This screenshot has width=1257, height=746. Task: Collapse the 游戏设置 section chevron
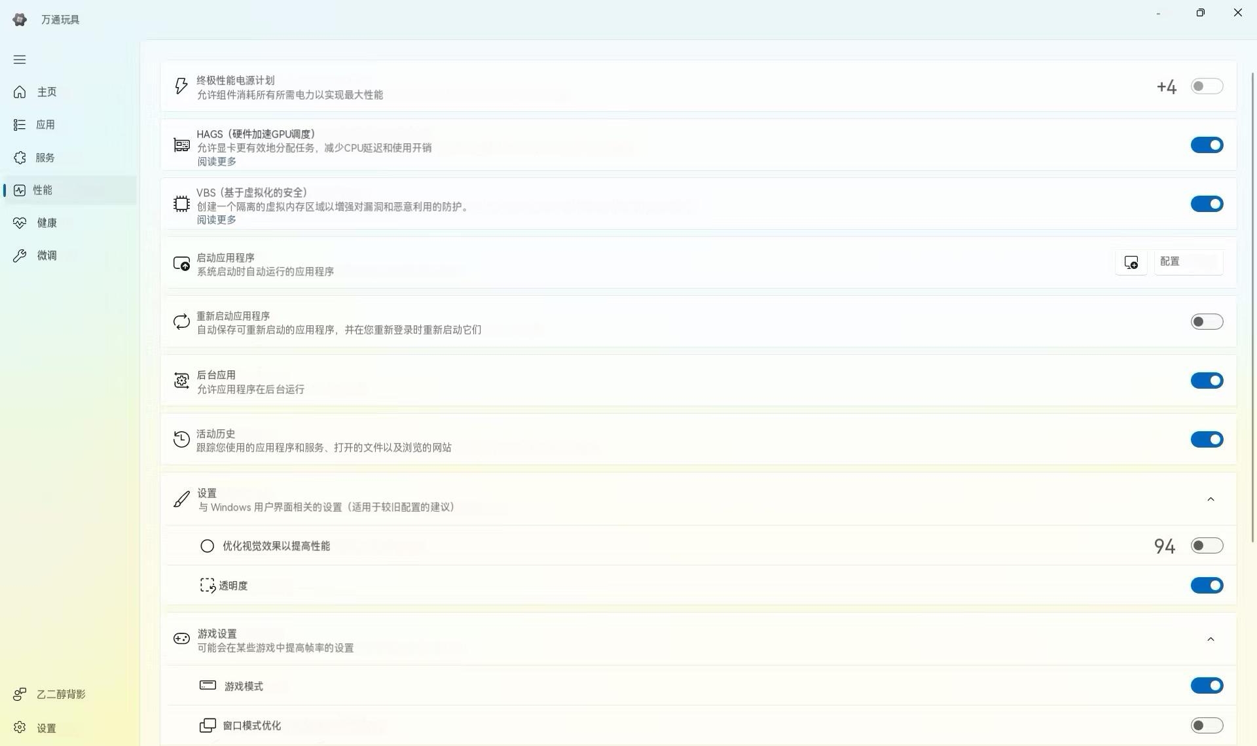tap(1211, 639)
